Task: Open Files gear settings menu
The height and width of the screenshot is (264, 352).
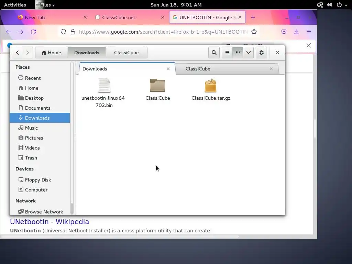Action: tap(262, 53)
